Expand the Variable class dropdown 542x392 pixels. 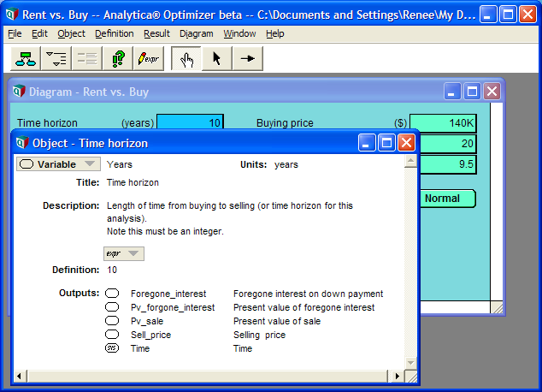58,164
